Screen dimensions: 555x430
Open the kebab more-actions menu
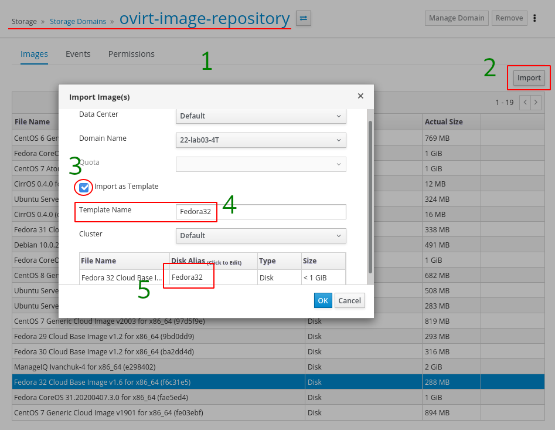[x=534, y=18]
